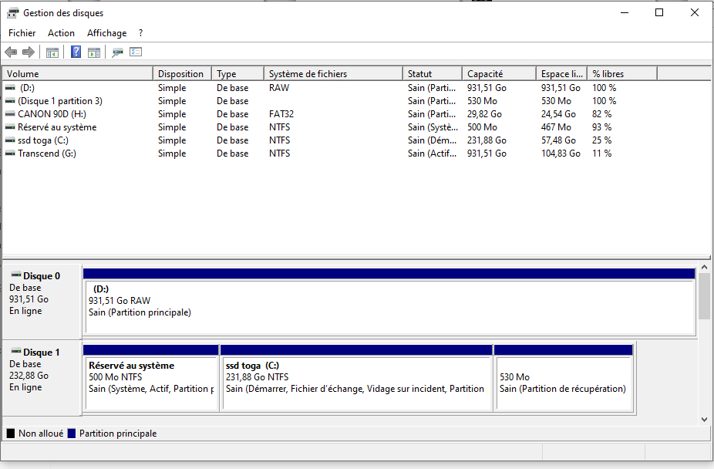Click the 57,48 Go free space cell
Screen dimensions: 714x469
[559, 140]
